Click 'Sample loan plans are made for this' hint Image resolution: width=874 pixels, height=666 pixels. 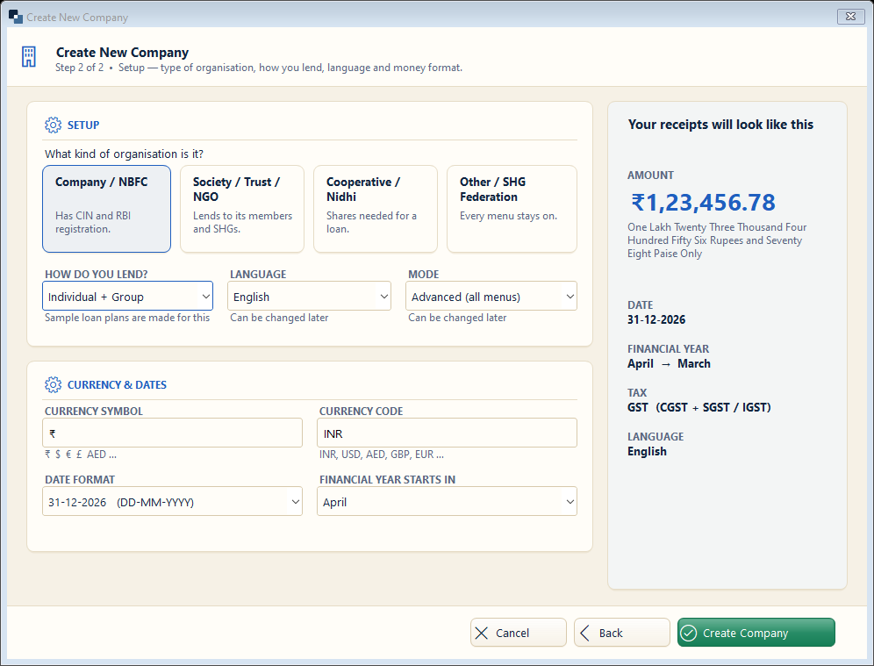(127, 317)
